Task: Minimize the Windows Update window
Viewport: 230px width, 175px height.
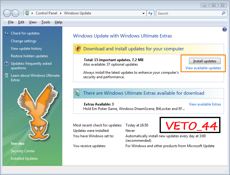Action: point(205,5)
